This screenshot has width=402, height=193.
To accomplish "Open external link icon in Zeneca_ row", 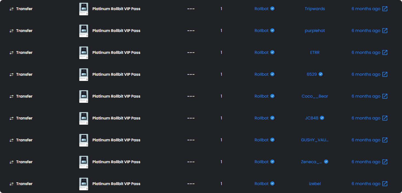I will pyautogui.click(x=385, y=162).
